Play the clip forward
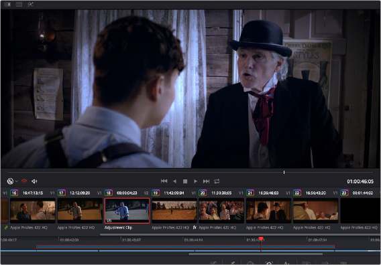Viewport: 381px width, 265px height. (x=195, y=181)
